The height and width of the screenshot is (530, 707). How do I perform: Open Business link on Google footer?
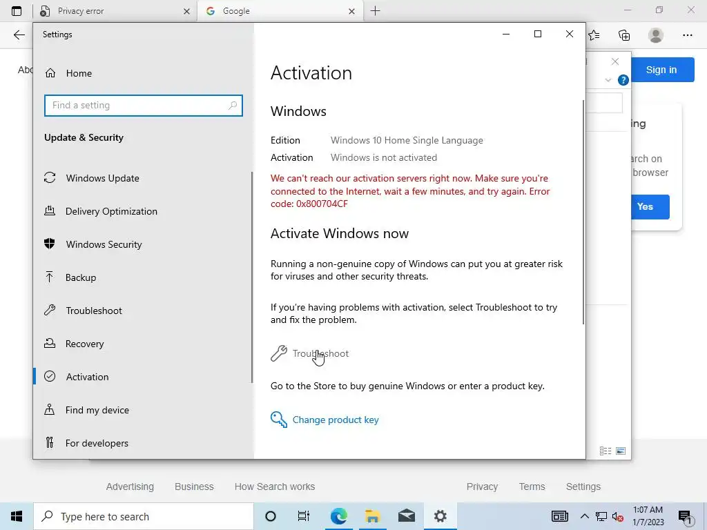click(x=194, y=487)
